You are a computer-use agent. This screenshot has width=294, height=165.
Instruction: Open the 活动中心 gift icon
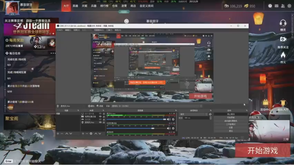265,103
